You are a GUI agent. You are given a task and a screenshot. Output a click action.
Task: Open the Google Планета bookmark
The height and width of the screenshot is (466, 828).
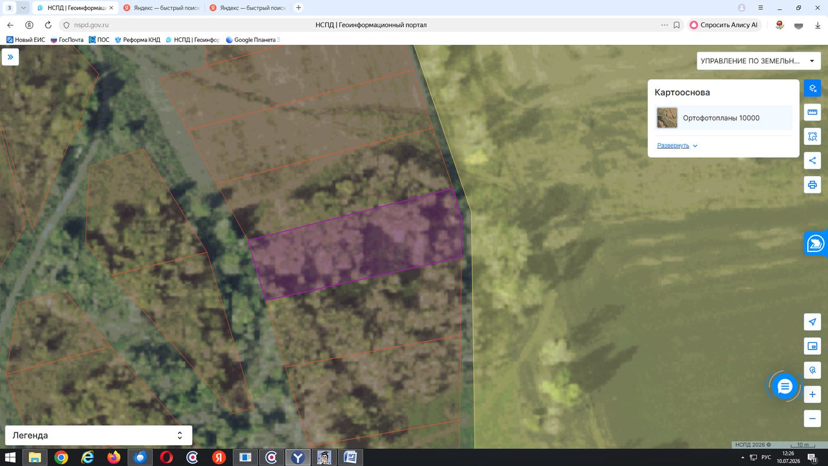pyautogui.click(x=253, y=40)
